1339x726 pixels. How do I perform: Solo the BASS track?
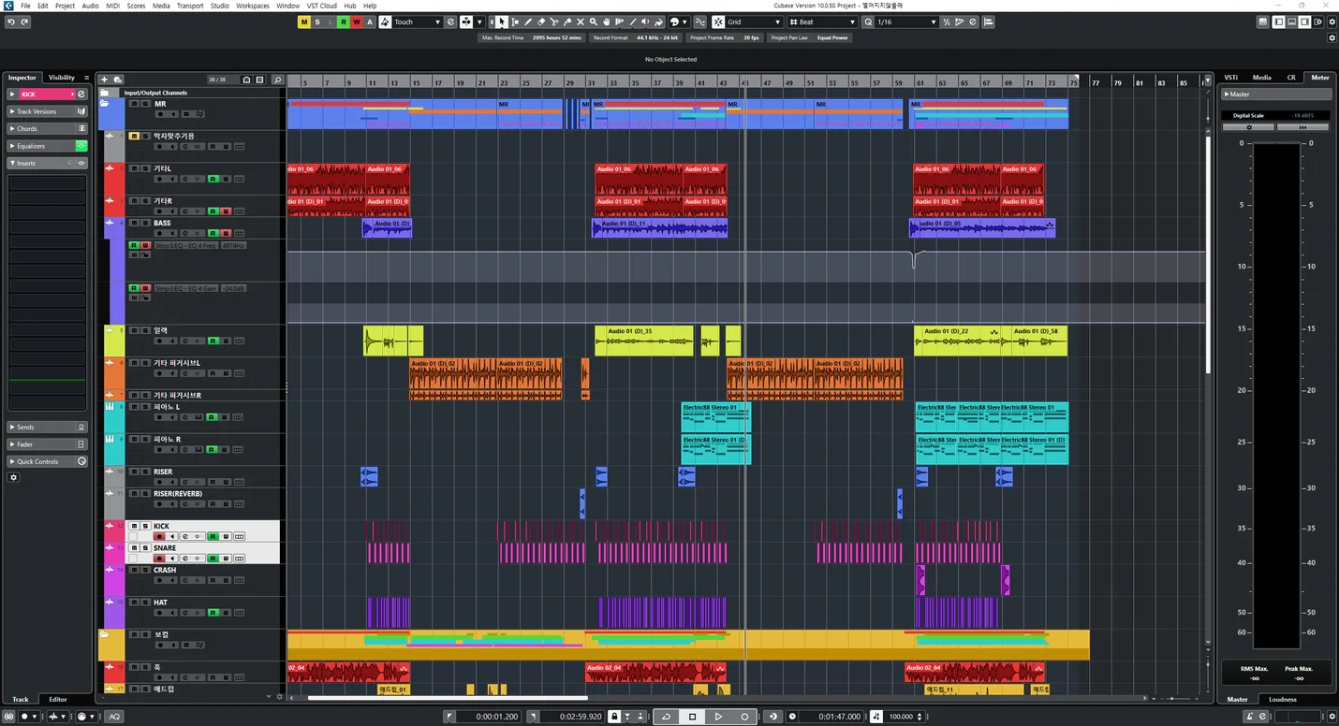click(144, 224)
